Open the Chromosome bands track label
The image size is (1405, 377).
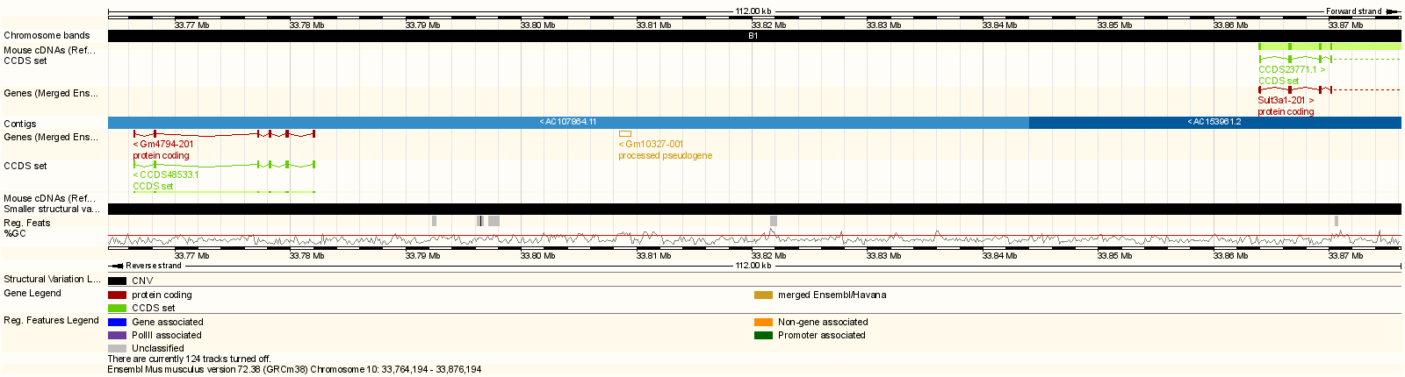(47, 36)
